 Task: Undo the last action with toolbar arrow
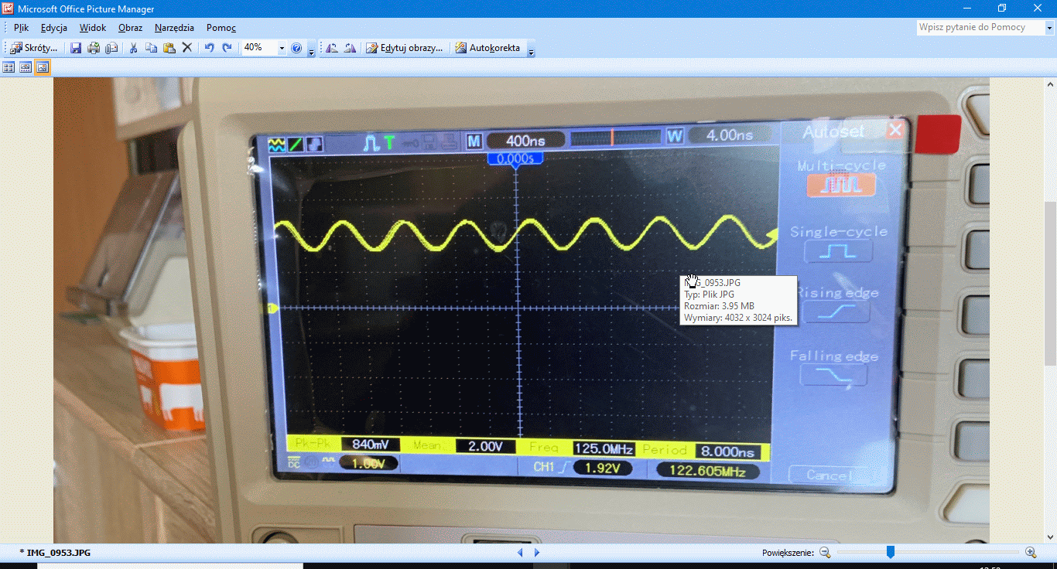click(x=209, y=48)
